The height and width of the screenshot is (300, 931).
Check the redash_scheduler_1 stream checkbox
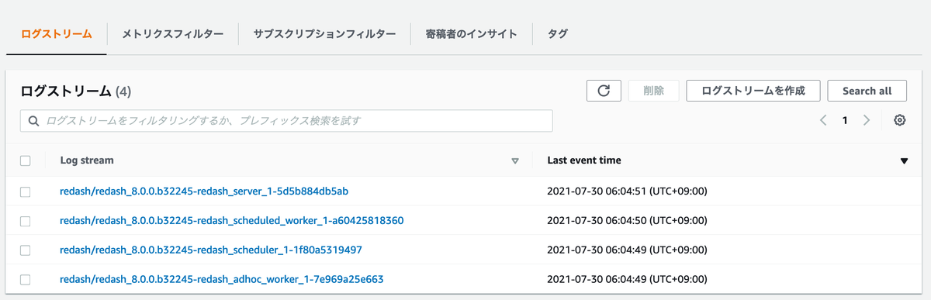[26, 250]
